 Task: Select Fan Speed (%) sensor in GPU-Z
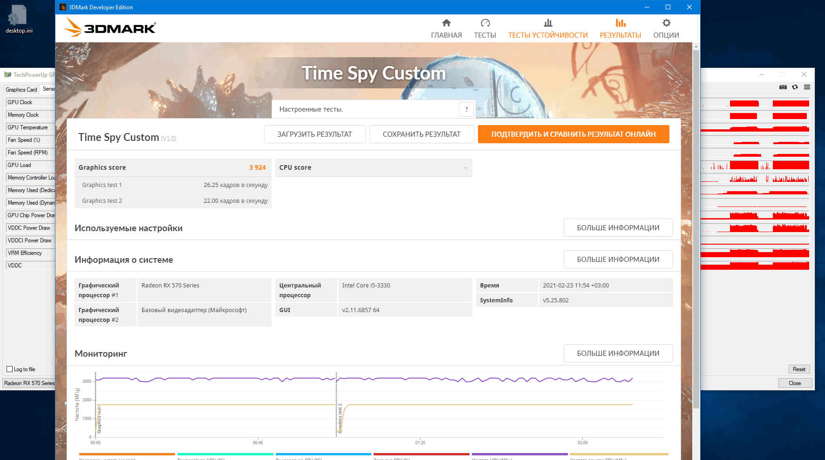(31, 140)
